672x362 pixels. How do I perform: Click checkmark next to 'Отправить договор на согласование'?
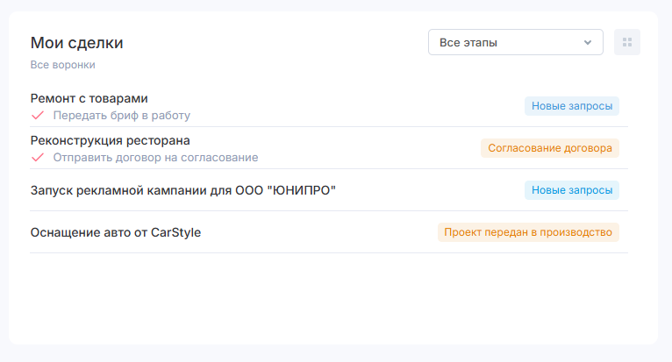[x=38, y=158]
